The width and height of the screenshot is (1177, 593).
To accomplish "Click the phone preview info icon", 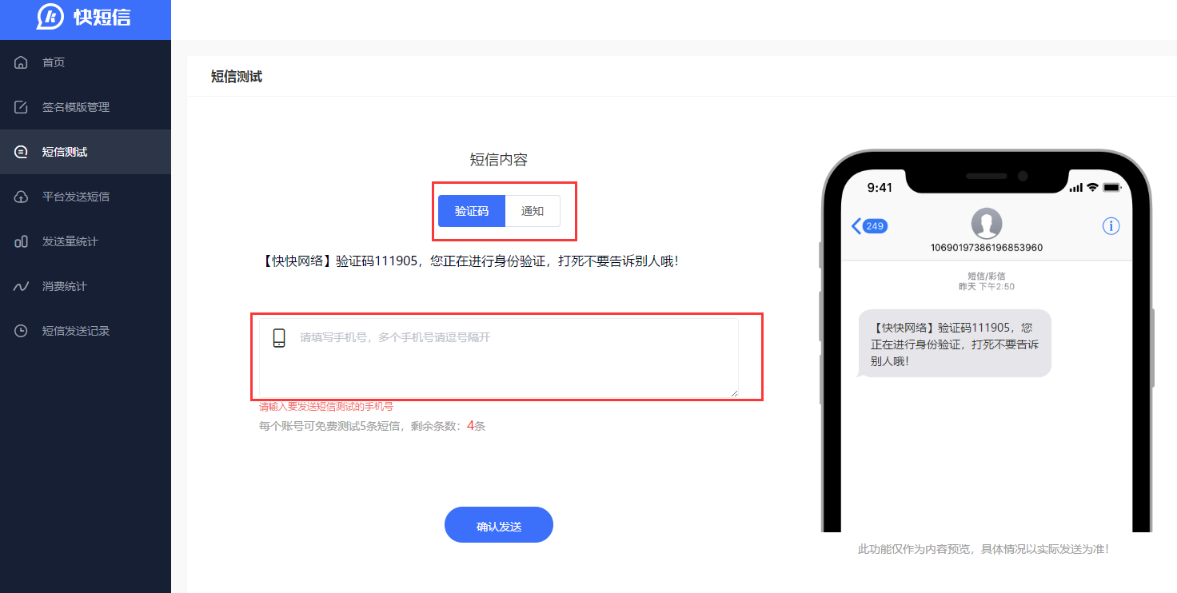I will coord(1111,226).
